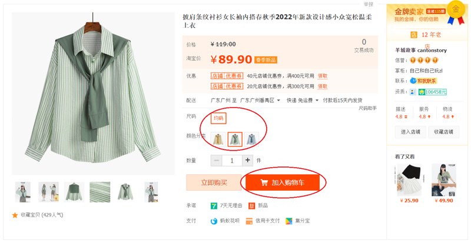Screen dimensions: 471x243
Task: Select the 均码 size option
Action: click(218, 118)
